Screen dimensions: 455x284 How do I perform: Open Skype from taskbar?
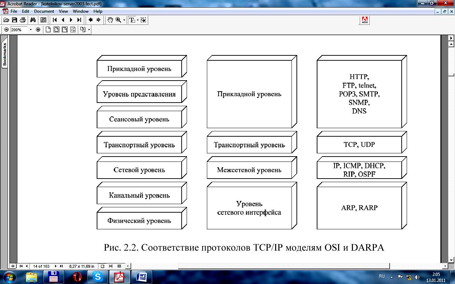98,277
